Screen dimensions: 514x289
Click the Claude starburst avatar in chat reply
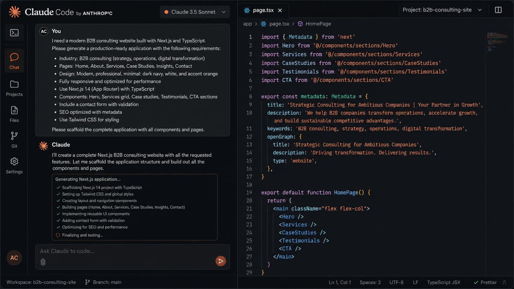click(43, 146)
